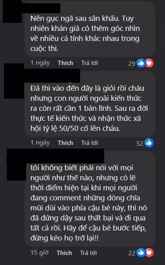
Task: Click the heart reaction icon next to 22
Action: click(x=149, y=253)
